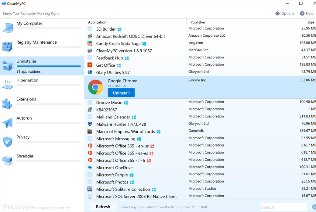
Task: Click the Microsoft OneDrive cloud icon
Action: (x=90, y=167)
